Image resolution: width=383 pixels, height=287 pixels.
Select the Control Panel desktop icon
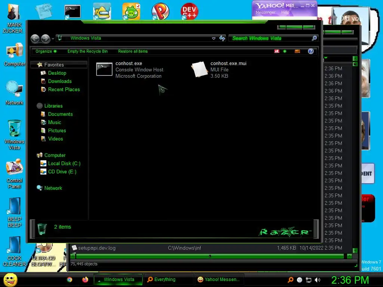pos(15,174)
